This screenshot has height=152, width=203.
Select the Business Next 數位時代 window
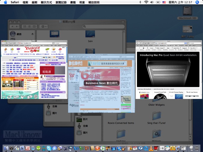101,83
